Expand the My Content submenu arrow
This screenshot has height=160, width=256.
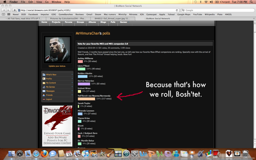72,83
